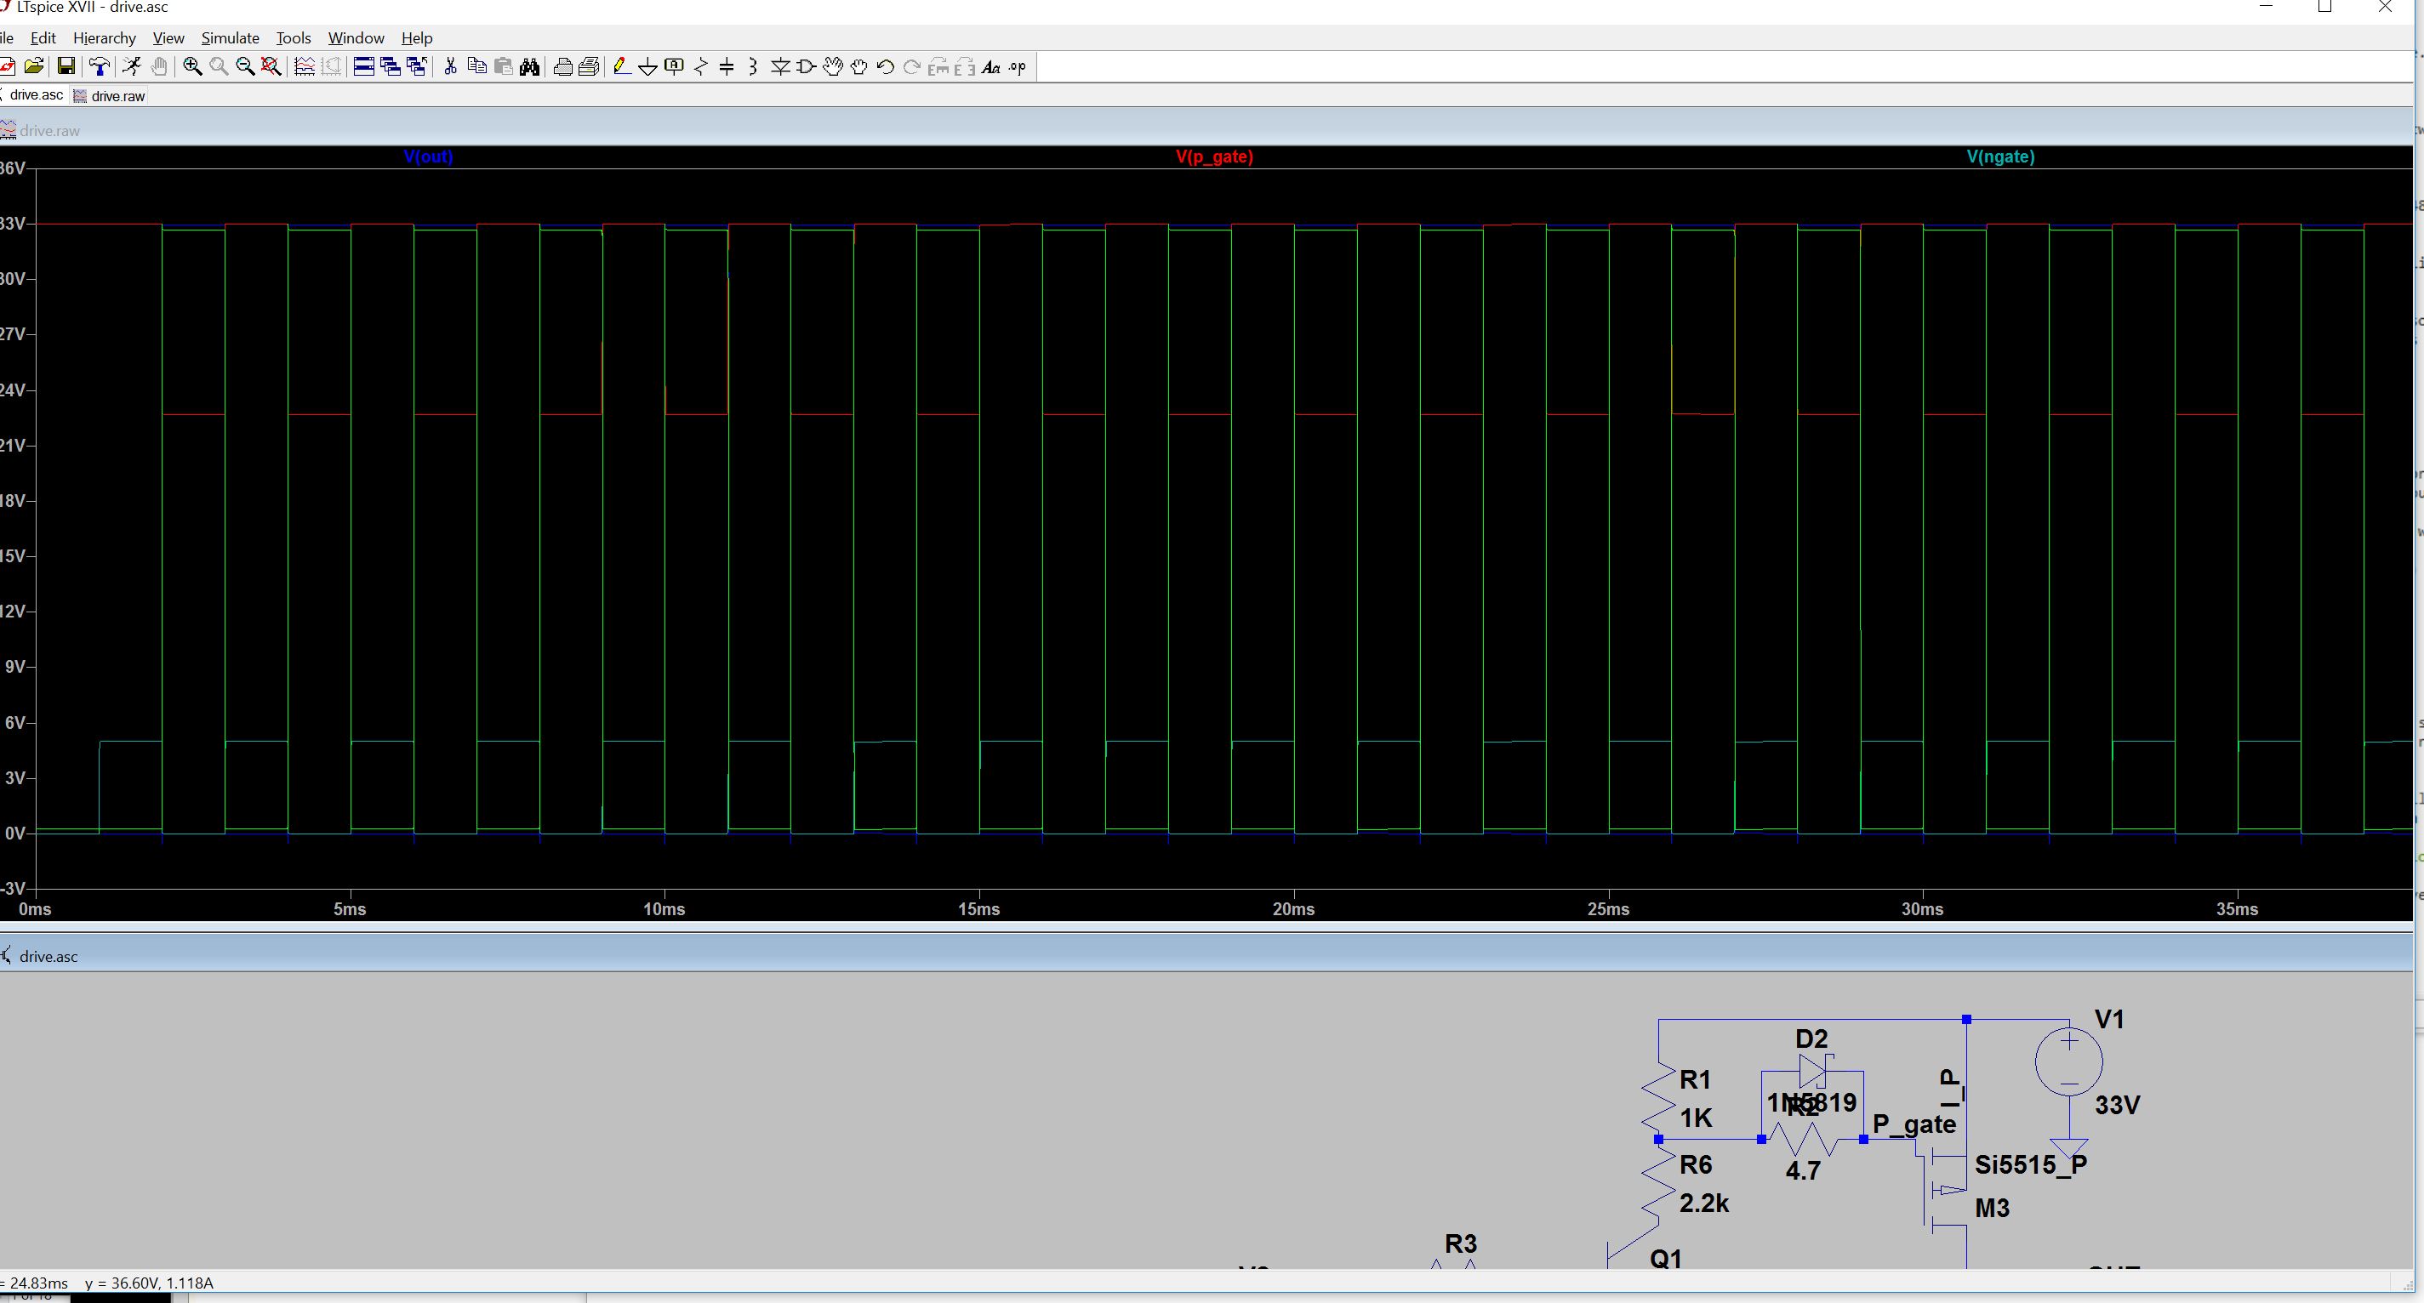This screenshot has width=2424, height=1303.
Task: Select diode D2 in the schematic
Action: click(x=1812, y=1071)
